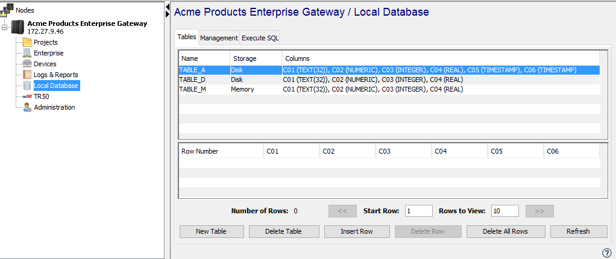Click the Columns column header
The image size is (616, 259).
point(441,58)
